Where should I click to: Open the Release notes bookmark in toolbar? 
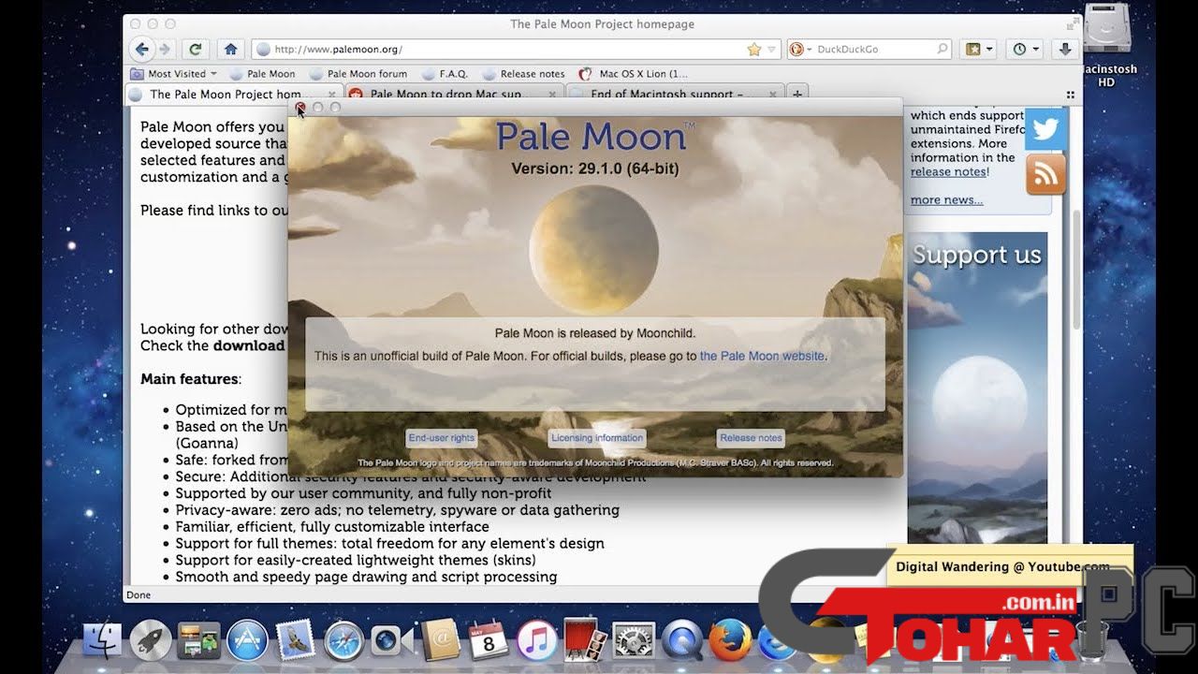point(523,73)
